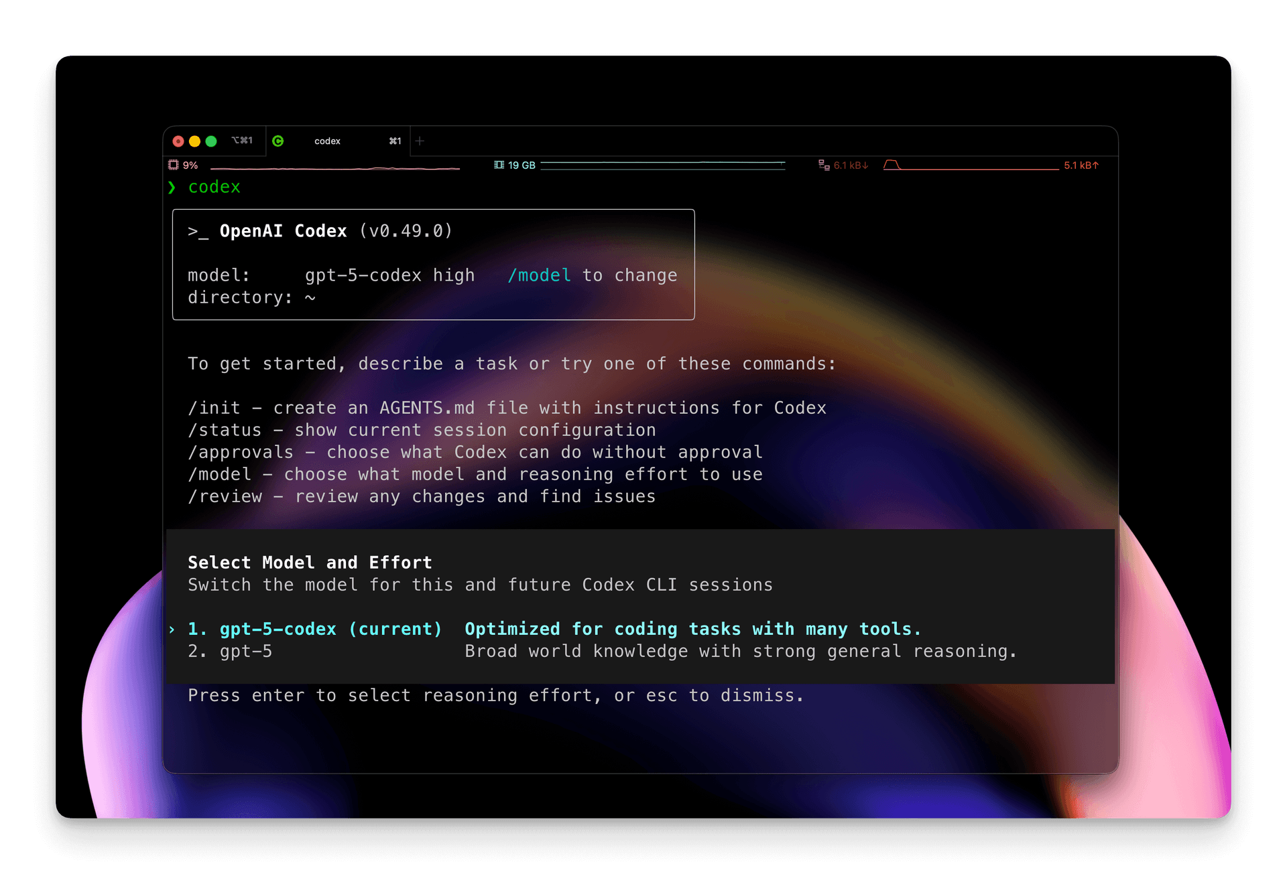The height and width of the screenshot is (874, 1287).
Task: Click the CPU chip icon in the status bar
Action: tap(174, 164)
